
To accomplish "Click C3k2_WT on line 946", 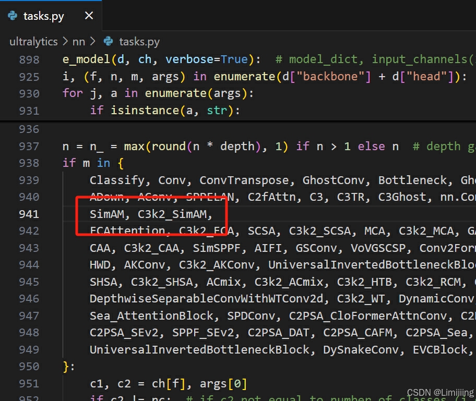I will coord(361,299).
